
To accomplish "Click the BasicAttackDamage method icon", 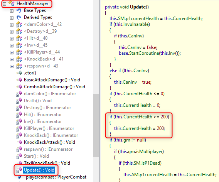I will pos(19,80).
